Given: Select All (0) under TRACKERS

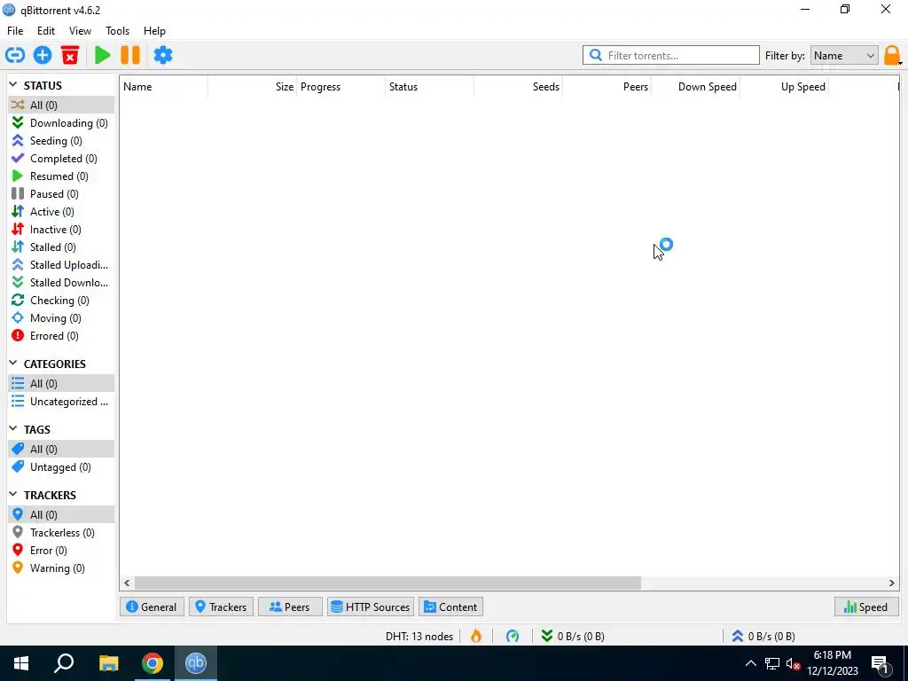Looking at the screenshot, I should pyautogui.click(x=61, y=515).
